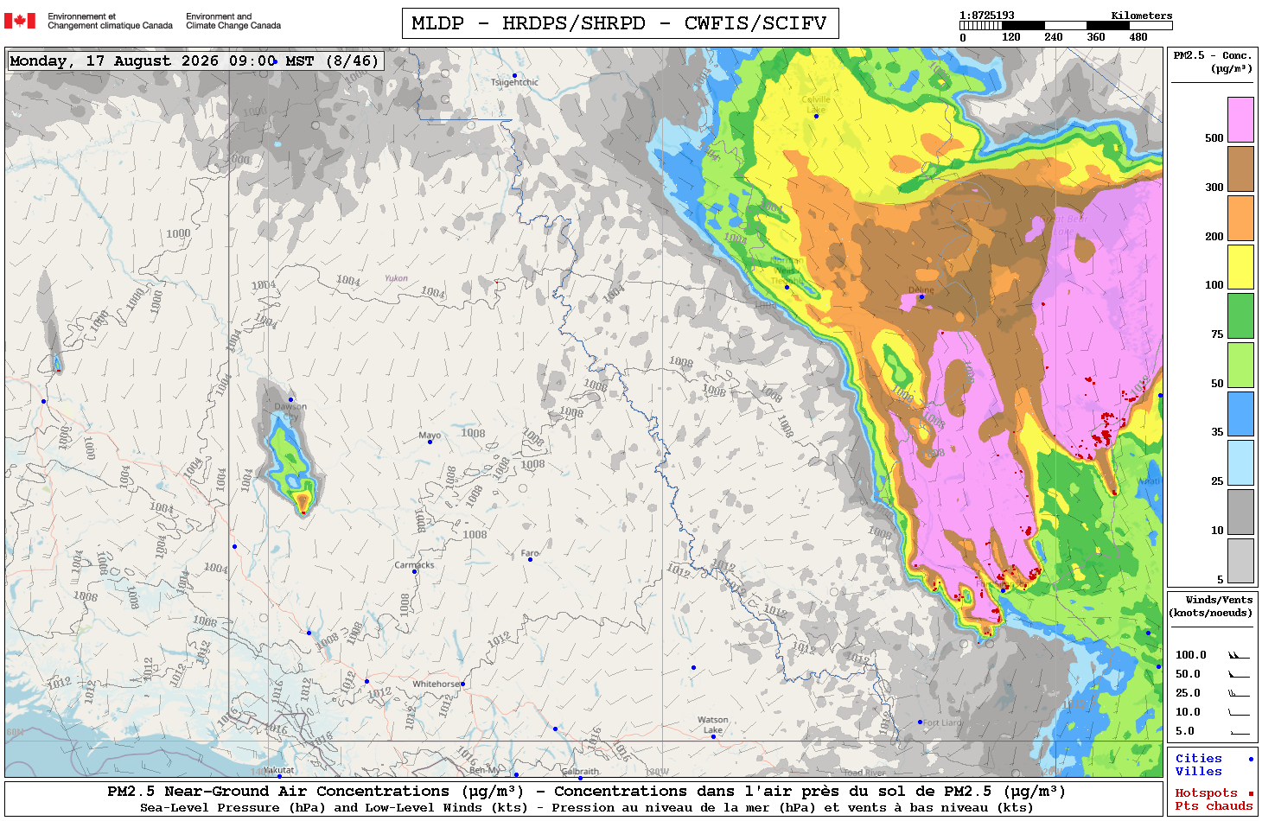Click the dark gray 10–25 legend swatch
The height and width of the screenshot is (821, 1262).
1240,512
